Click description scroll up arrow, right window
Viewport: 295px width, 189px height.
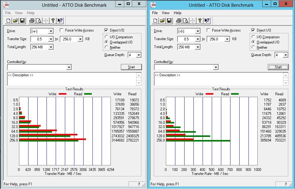point(286,75)
